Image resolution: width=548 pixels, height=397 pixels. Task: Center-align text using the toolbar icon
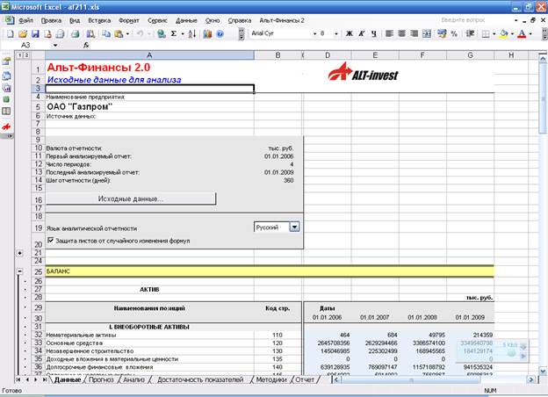[400, 33]
